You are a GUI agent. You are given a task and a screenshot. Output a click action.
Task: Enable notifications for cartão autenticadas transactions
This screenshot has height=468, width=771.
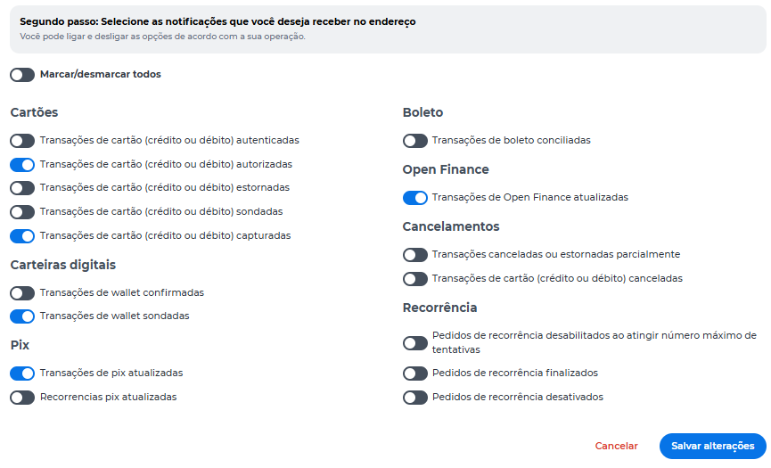point(22,141)
